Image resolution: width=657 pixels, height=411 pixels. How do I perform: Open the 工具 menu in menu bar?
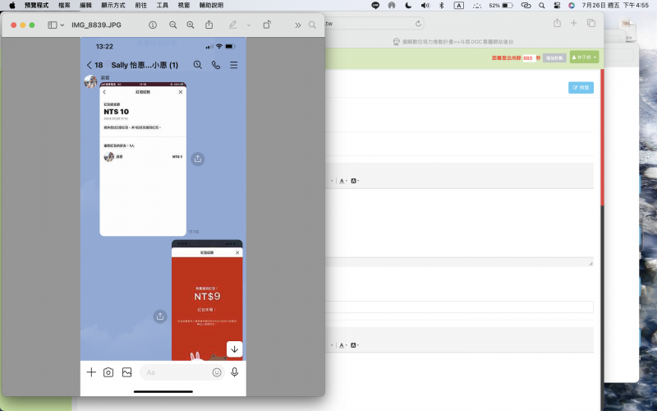pos(163,5)
